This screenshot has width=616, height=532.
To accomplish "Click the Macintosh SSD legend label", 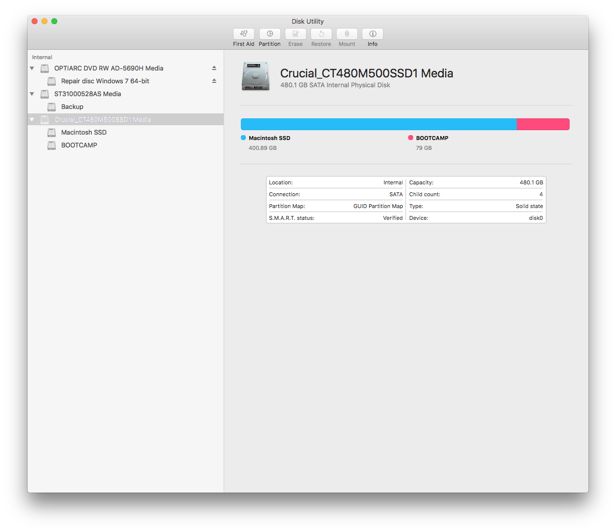I will tap(269, 138).
